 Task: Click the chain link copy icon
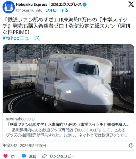(44, 156)
